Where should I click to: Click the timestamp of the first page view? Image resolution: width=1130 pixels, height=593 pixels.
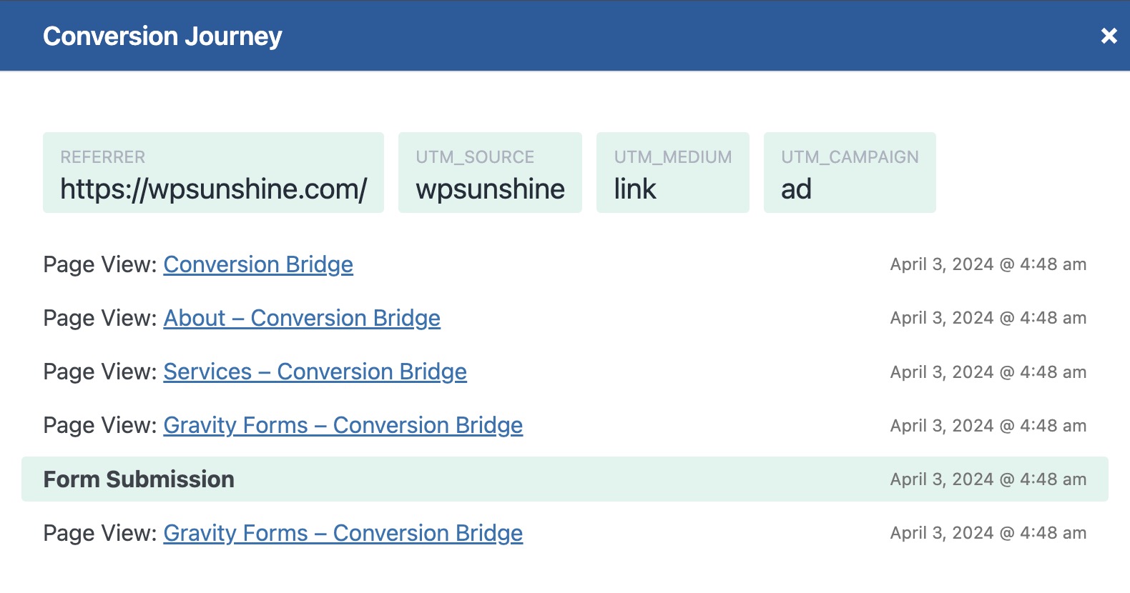coord(989,264)
